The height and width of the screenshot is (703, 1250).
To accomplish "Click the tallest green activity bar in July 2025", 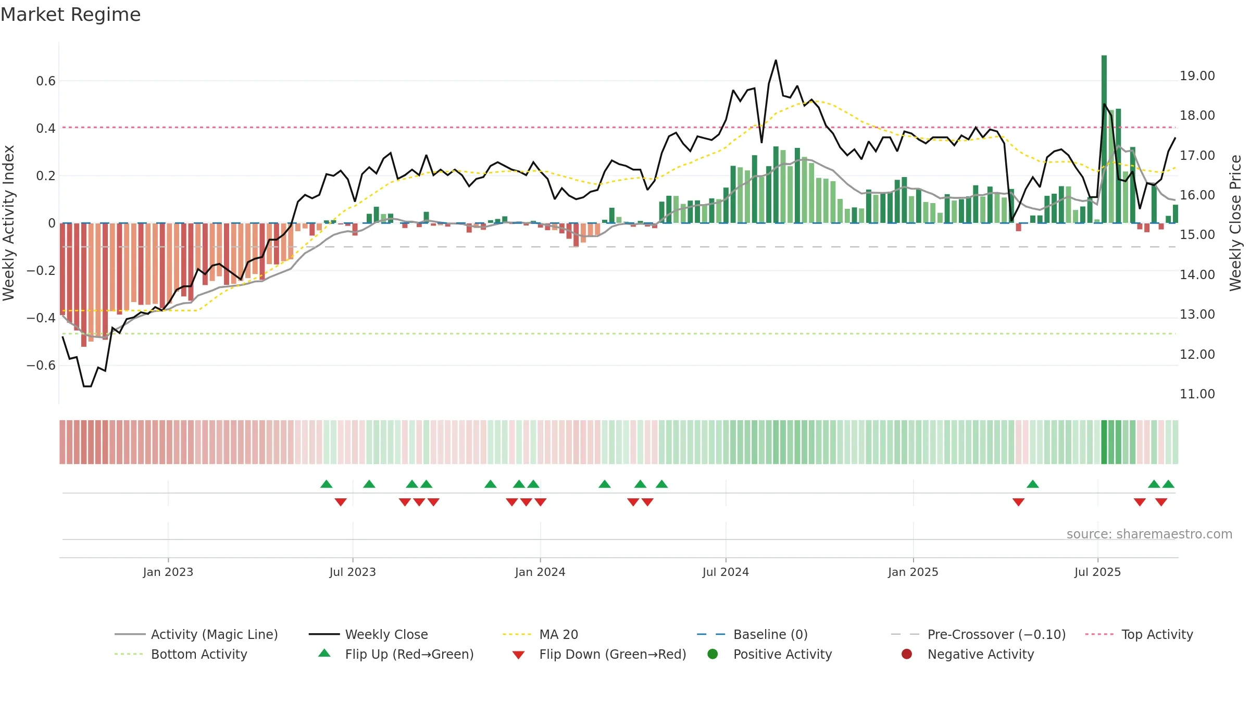I will [1104, 139].
